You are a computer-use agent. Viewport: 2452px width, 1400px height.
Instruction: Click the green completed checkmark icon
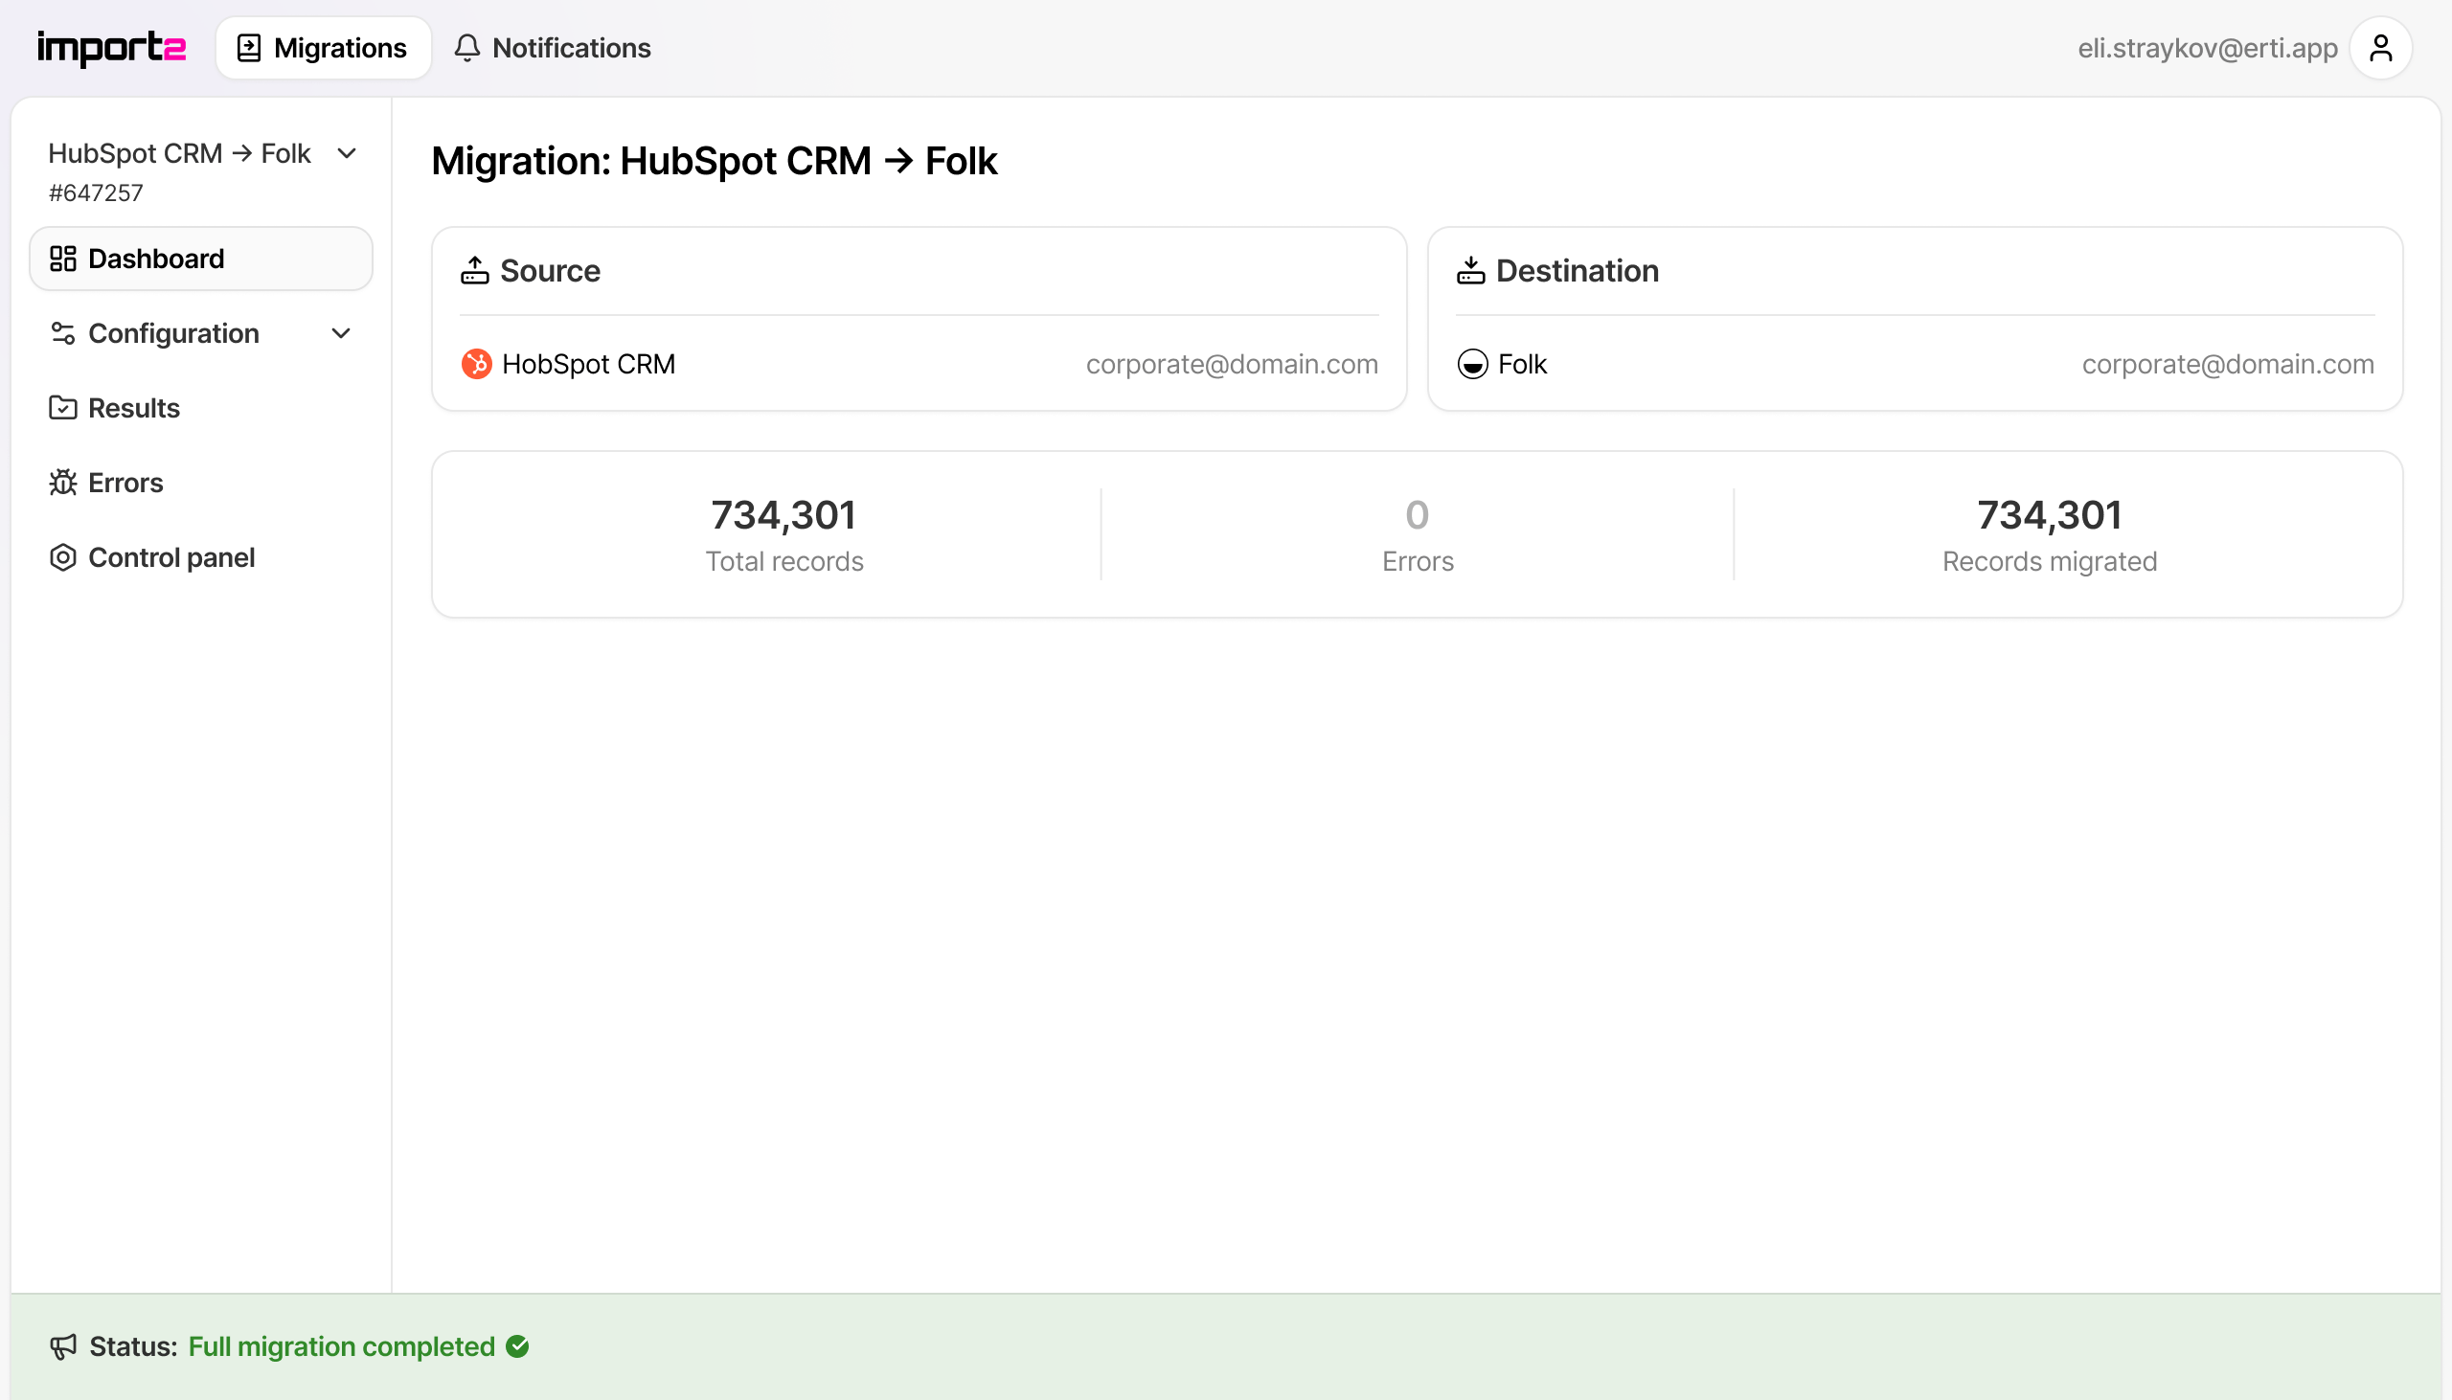[517, 1346]
